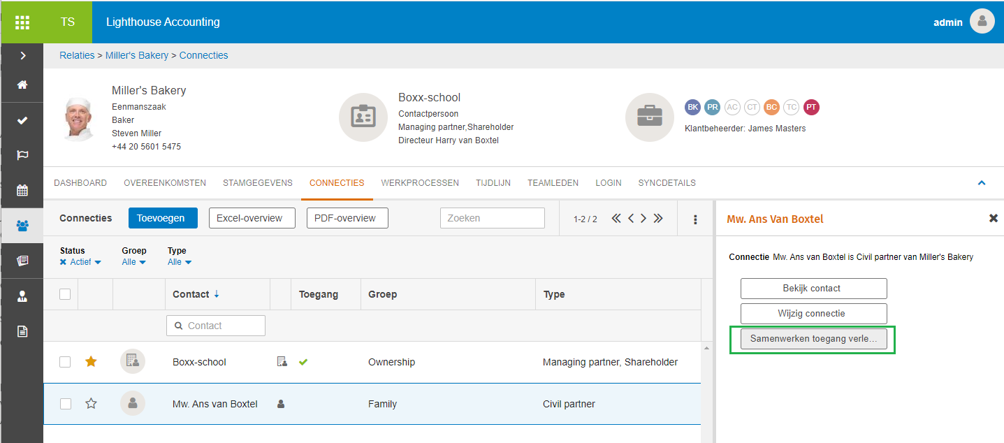Open the Stamgegevens tab
The width and height of the screenshot is (1004, 443).
point(258,183)
